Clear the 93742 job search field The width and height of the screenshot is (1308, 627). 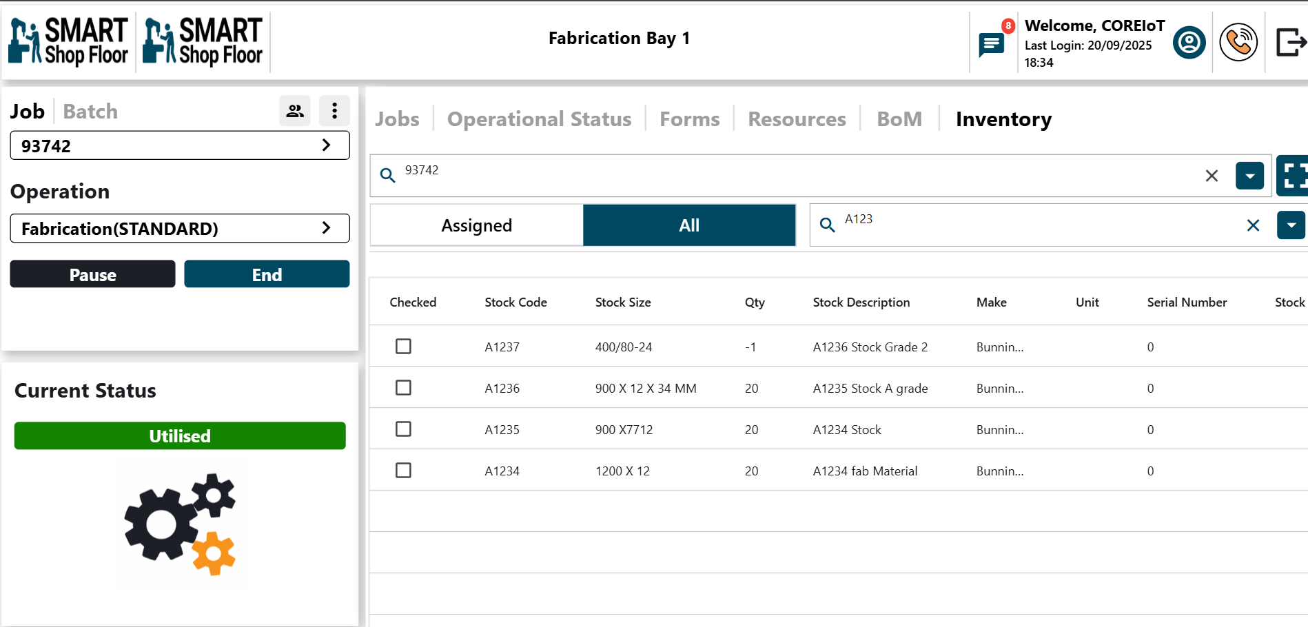click(x=1212, y=176)
